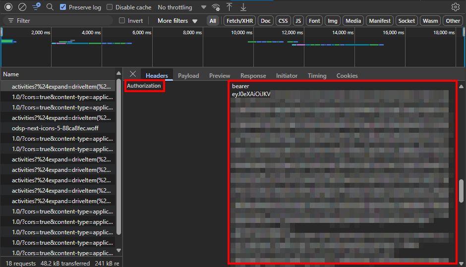
Task: Filter by Font requests
Action: click(x=314, y=21)
